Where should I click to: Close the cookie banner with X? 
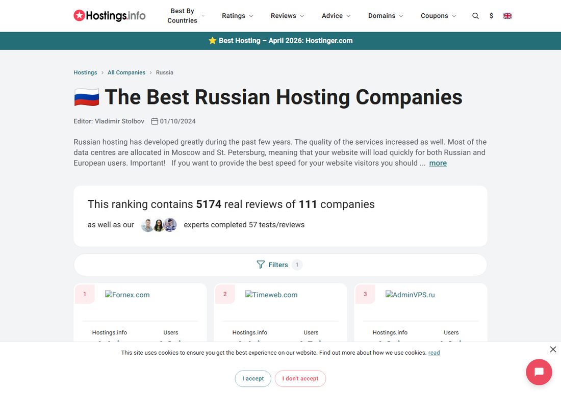(x=553, y=349)
